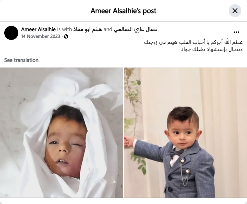Open tagged profile نضال غازي الصالحي

(x=135, y=29)
